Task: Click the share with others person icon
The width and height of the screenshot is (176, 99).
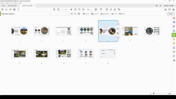Action: (174, 10)
